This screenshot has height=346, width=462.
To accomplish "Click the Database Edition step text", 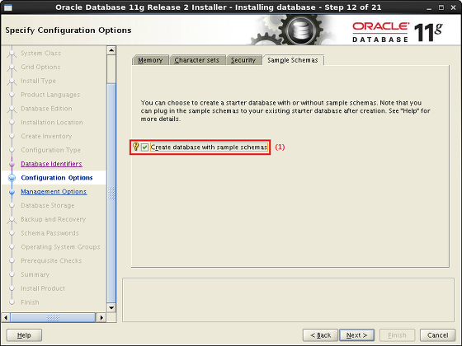I will [x=46, y=109].
